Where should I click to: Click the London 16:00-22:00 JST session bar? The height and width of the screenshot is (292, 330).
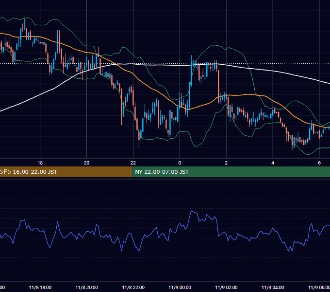(66, 172)
